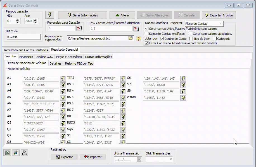Click the lightning icon beside the RS 7 field

click(123, 110)
